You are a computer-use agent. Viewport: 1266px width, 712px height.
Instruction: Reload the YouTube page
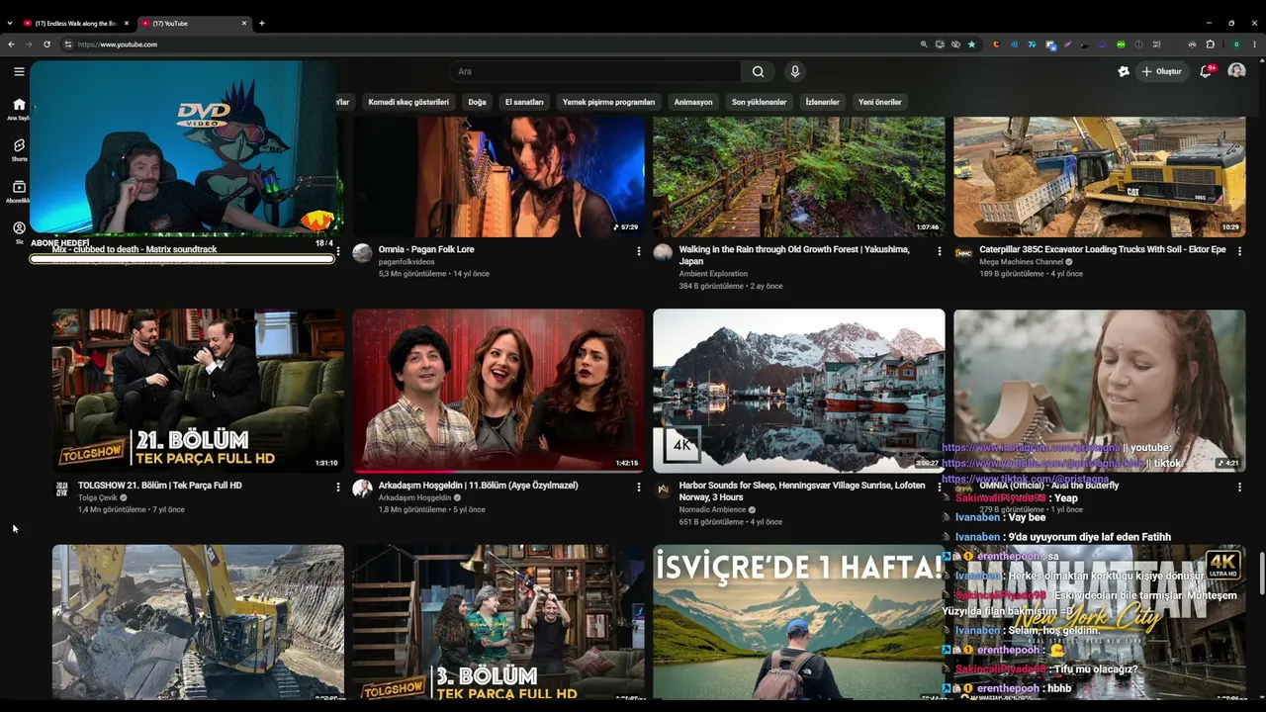point(46,44)
